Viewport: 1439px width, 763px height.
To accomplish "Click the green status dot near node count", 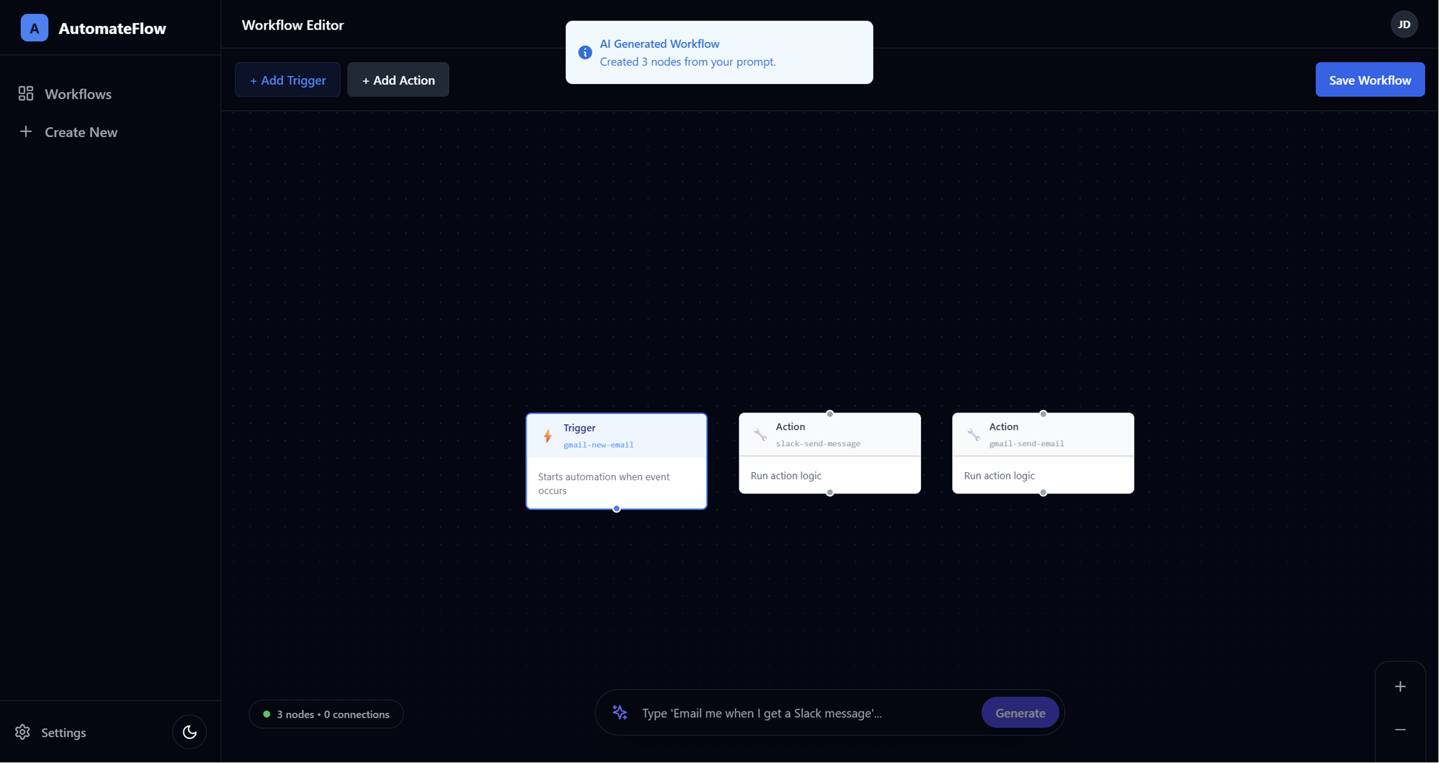I will (266, 714).
